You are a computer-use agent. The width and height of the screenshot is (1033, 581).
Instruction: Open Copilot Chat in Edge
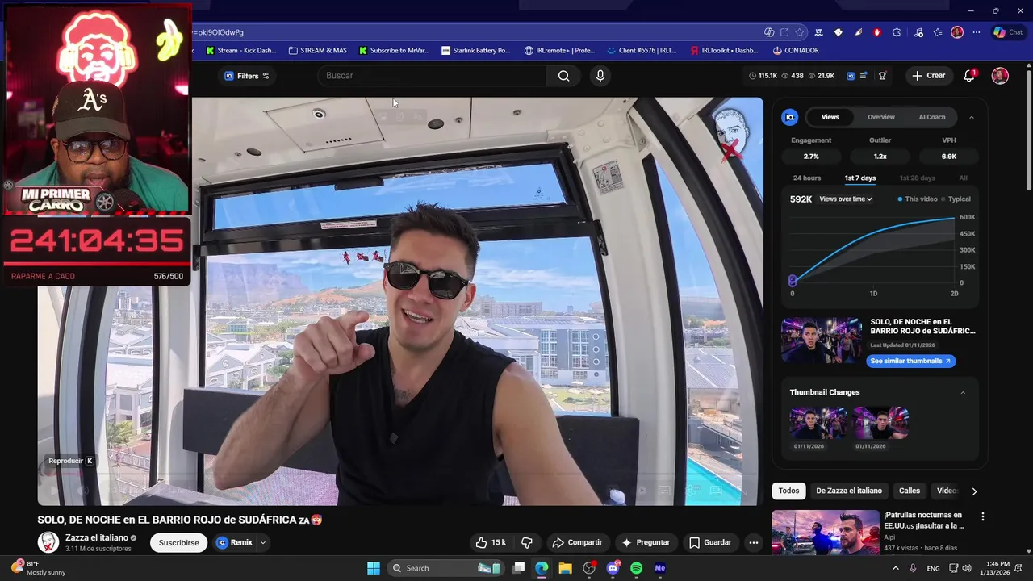tap(1008, 32)
